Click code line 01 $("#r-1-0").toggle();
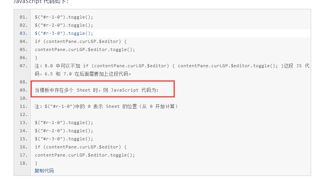 pyautogui.click(x=64, y=17)
